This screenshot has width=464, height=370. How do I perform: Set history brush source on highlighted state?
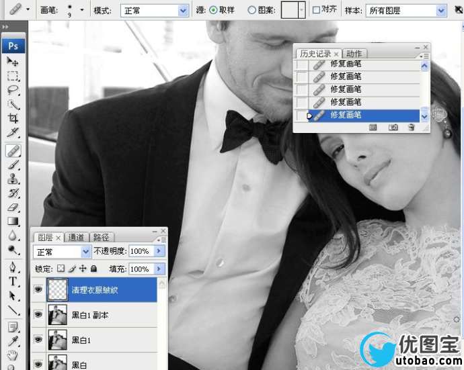[301, 115]
